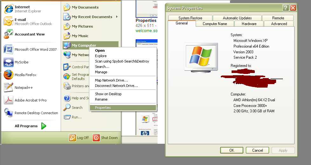Select the General tab

(x=182, y=23)
